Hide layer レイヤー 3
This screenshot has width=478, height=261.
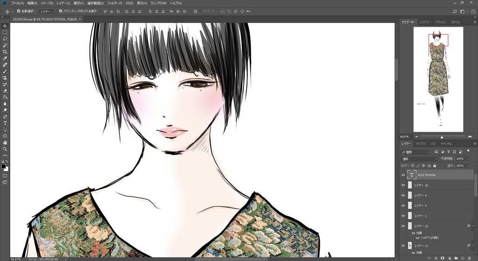[x=403, y=205]
